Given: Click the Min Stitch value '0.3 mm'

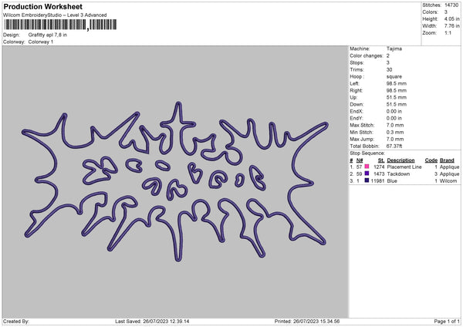Looking at the screenshot, I should tap(395, 132).
